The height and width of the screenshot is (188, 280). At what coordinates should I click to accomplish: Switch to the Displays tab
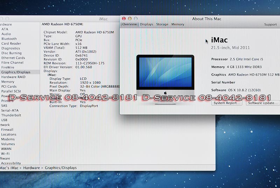147,25
